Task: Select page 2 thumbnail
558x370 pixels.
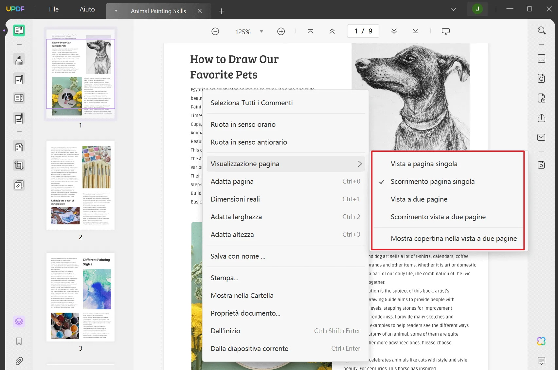Action: [x=81, y=185]
